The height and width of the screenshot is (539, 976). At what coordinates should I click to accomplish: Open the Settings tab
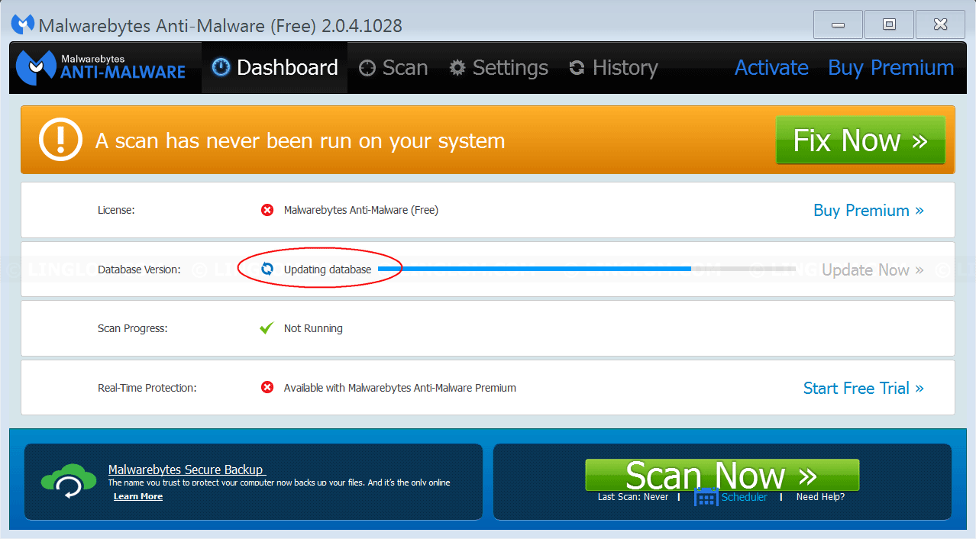click(x=499, y=68)
